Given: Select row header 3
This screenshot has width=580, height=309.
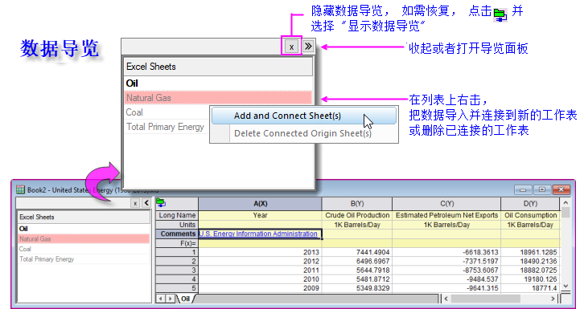Looking at the screenshot, I should point(177,270).
